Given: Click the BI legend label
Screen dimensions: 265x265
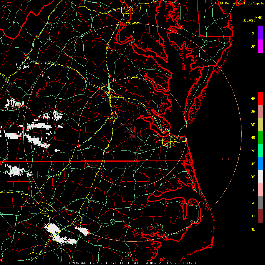Looking at the screenshot, I should pos(253,216).
